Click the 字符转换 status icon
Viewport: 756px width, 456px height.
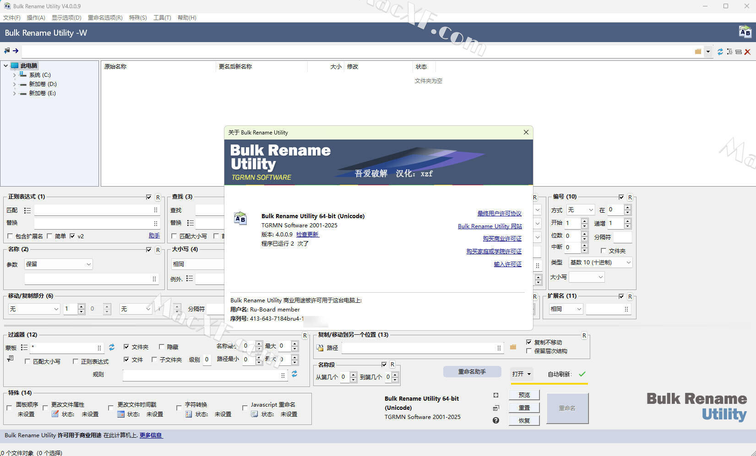point(189,414)
